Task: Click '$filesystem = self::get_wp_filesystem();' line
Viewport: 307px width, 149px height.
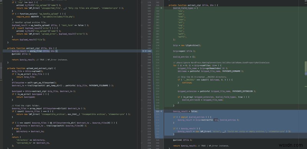Action: pos(34,83)
